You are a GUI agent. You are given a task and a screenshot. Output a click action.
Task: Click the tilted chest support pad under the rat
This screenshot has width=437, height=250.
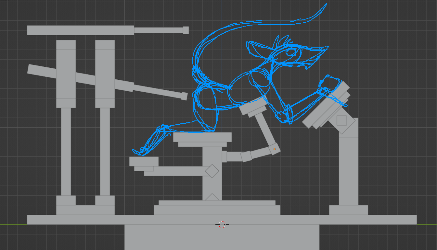tap(253, 107)
